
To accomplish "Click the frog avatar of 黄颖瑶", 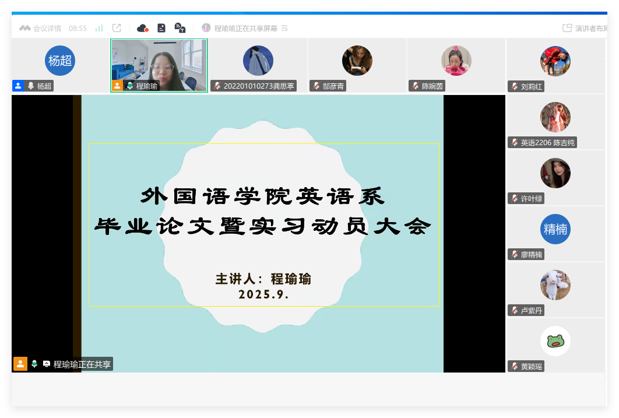I will point(555,341).
